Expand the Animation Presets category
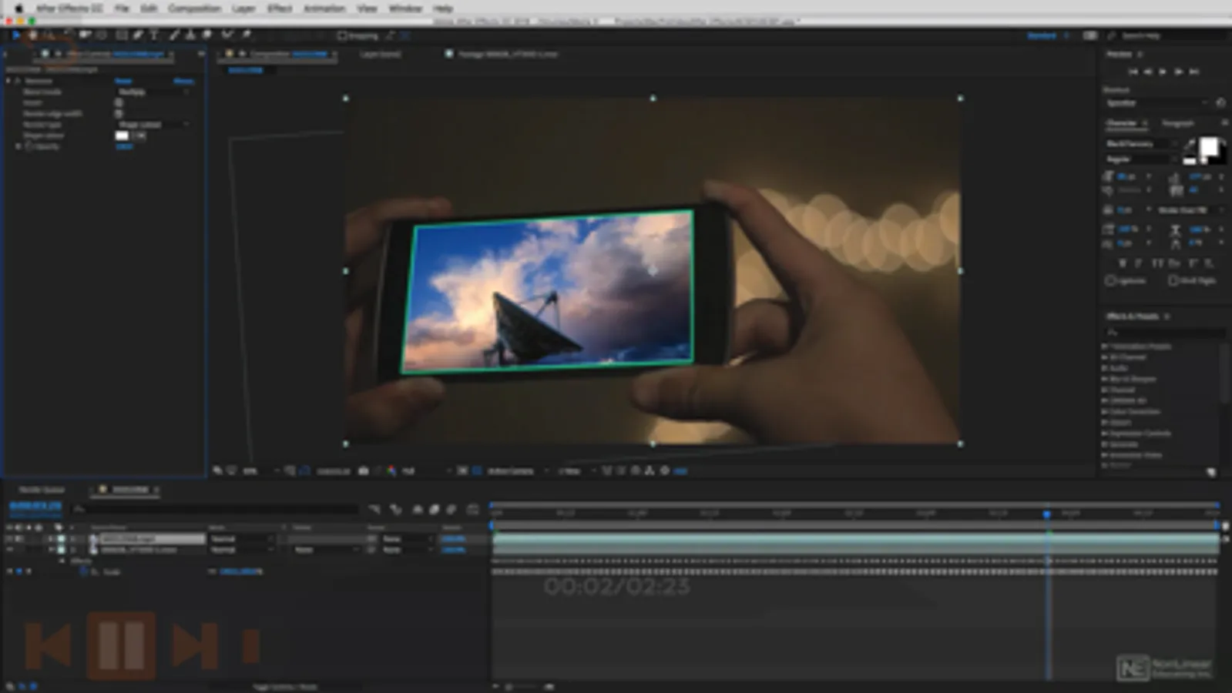Image resolution: width=1232 pixels, height=693 pixels. [1105, 346]
